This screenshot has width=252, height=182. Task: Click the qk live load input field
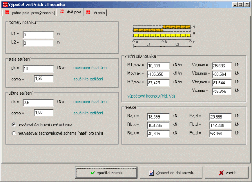(38, 103)
